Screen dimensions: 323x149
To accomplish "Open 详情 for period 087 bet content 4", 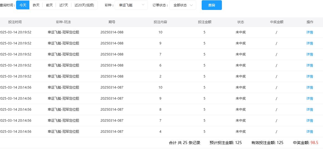I will [x=309, y=132].
